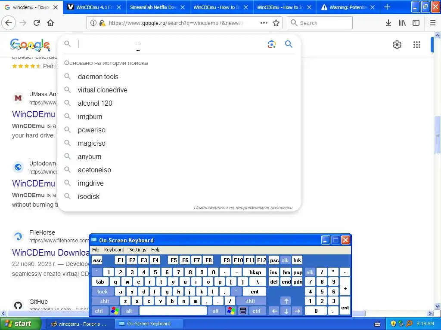Open the Firefox Library icon
The height and width of the screenshot is (330, 441).
(402, 23)
